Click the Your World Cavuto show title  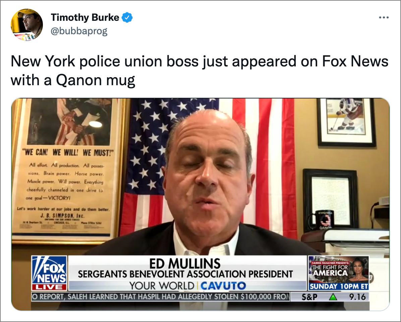point(187,285)
